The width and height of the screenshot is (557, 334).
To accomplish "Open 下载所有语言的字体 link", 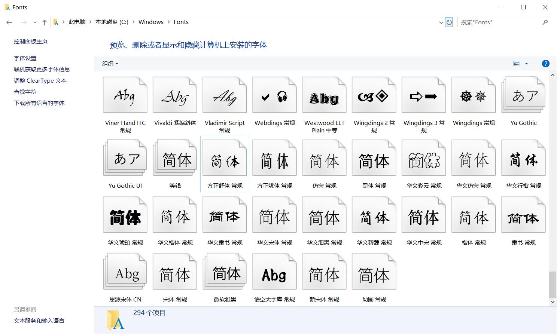I will pyautogui.click(x=39, y=103).
